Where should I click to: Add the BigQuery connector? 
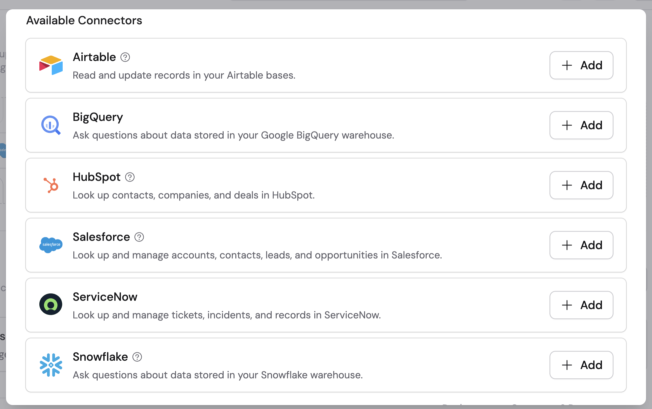[x=581, y=125]
